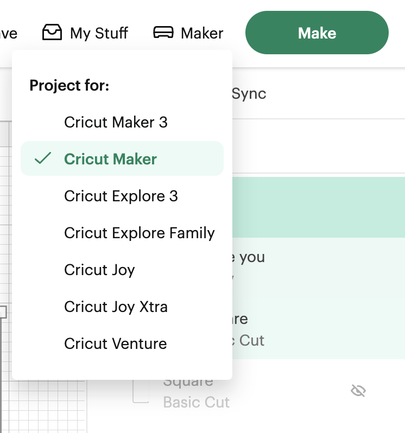Image resolution: width=405 pixels, height=433 pixels.
Task: Click the Sync label in layers panel
Action: click(x=249, y=94)
